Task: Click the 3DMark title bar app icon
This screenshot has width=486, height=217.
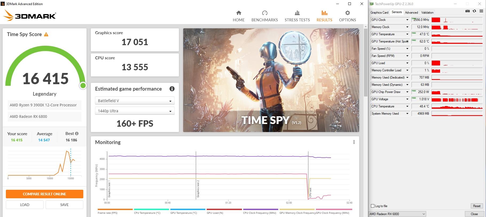Action: pyautogui.click(x=3, y=4)
